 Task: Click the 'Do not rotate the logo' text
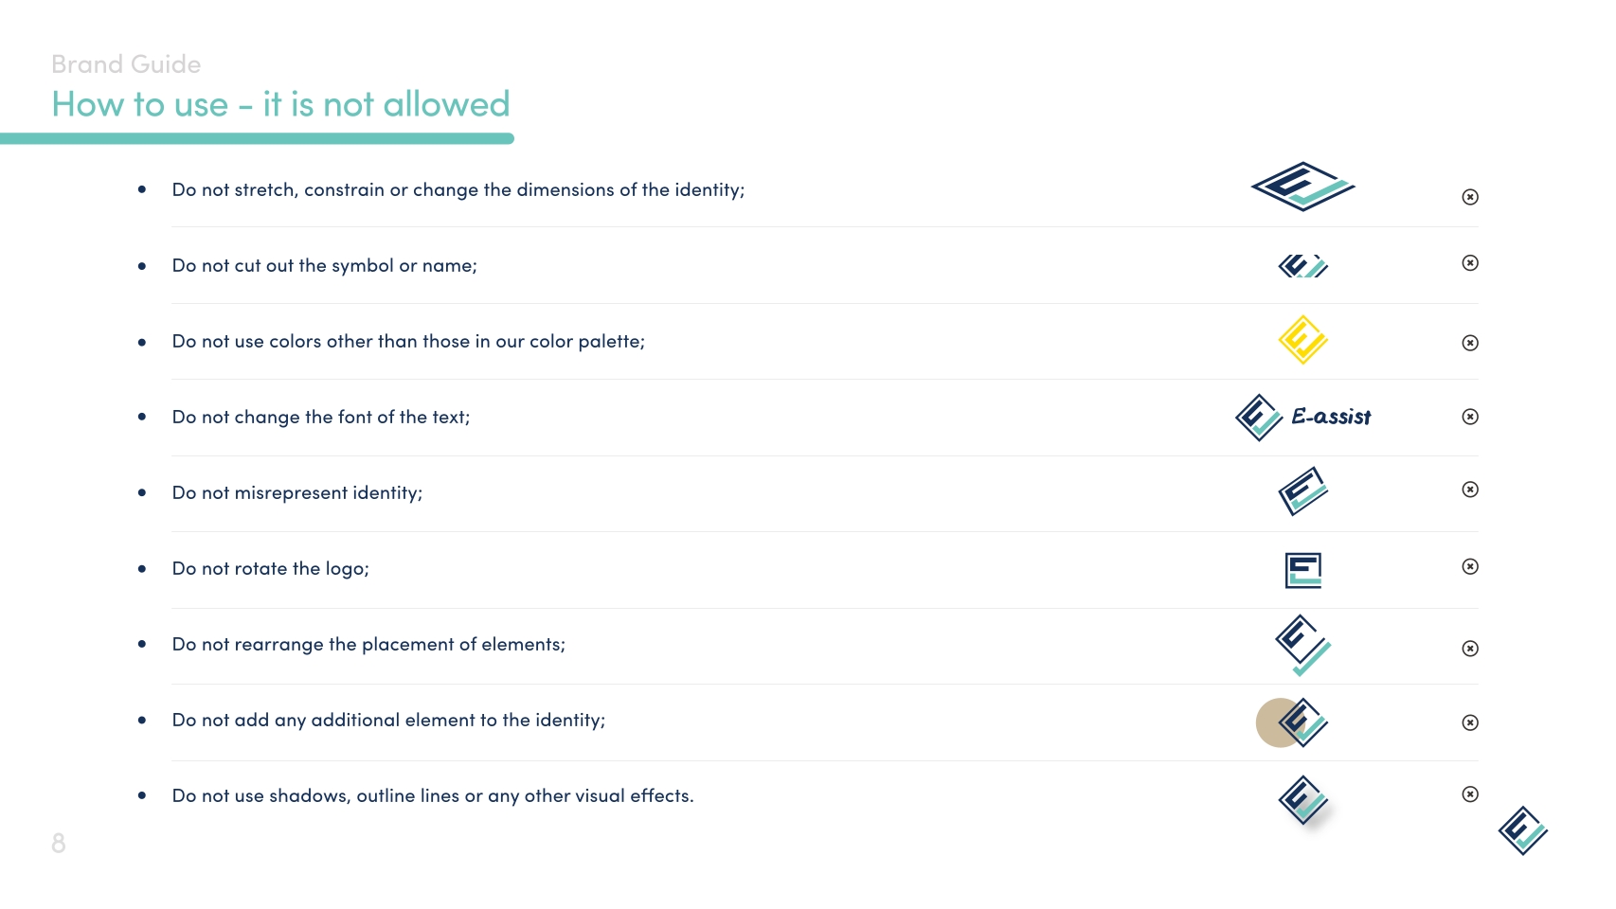(270, 569)
